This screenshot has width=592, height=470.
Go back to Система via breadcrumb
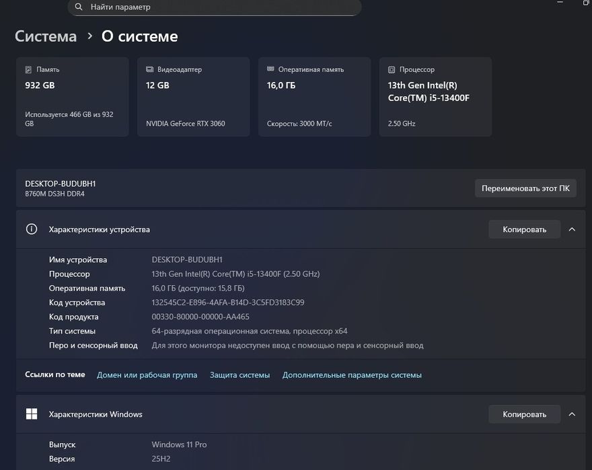46,36
